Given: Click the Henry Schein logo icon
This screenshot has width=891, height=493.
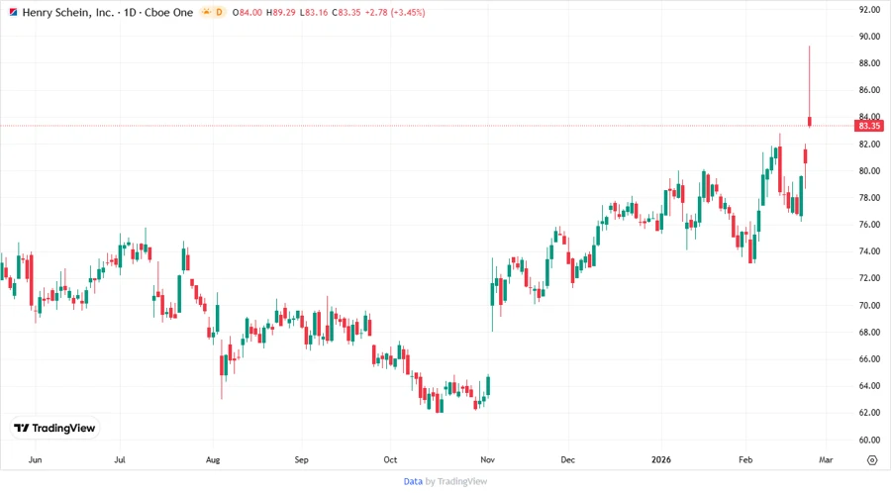Looking at the screenshot, I should click(13, 12).
